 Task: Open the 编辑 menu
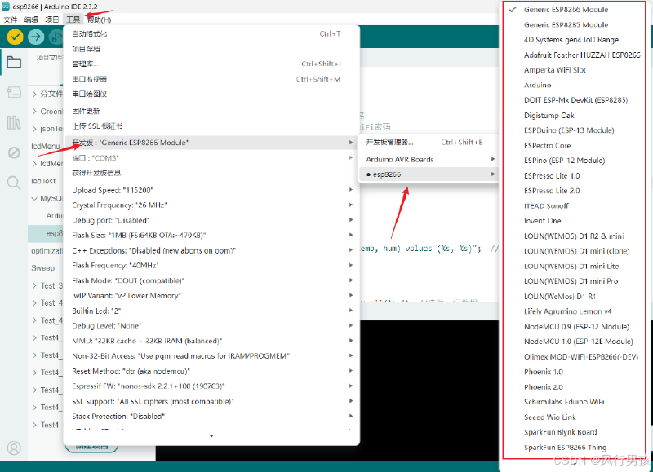pyautogui.click(x=31, y=20)
